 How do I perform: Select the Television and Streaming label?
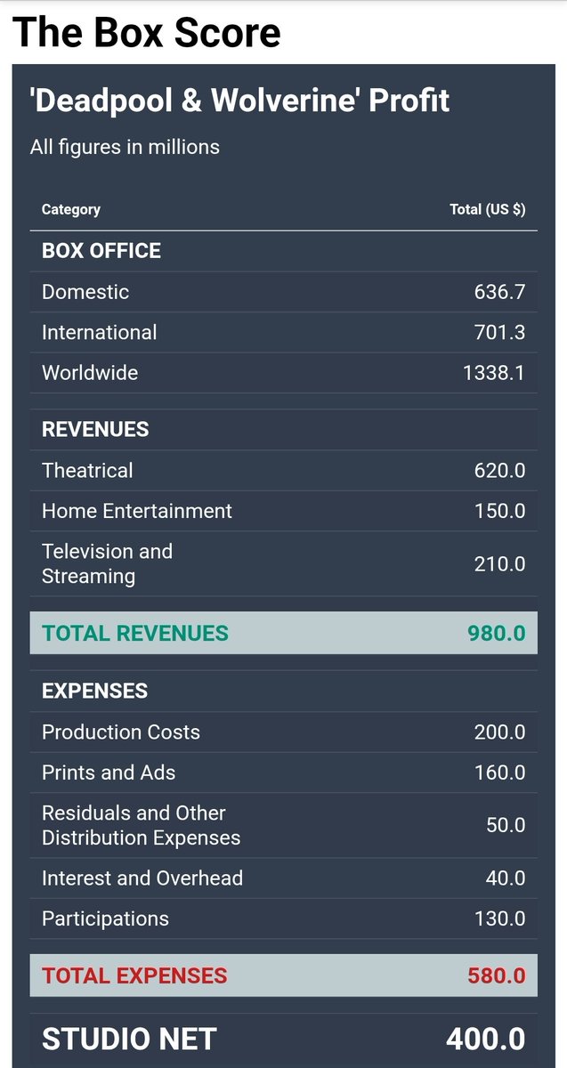(108, 563)
